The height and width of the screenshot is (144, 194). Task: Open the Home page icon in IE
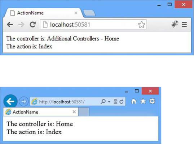[134, 101]
